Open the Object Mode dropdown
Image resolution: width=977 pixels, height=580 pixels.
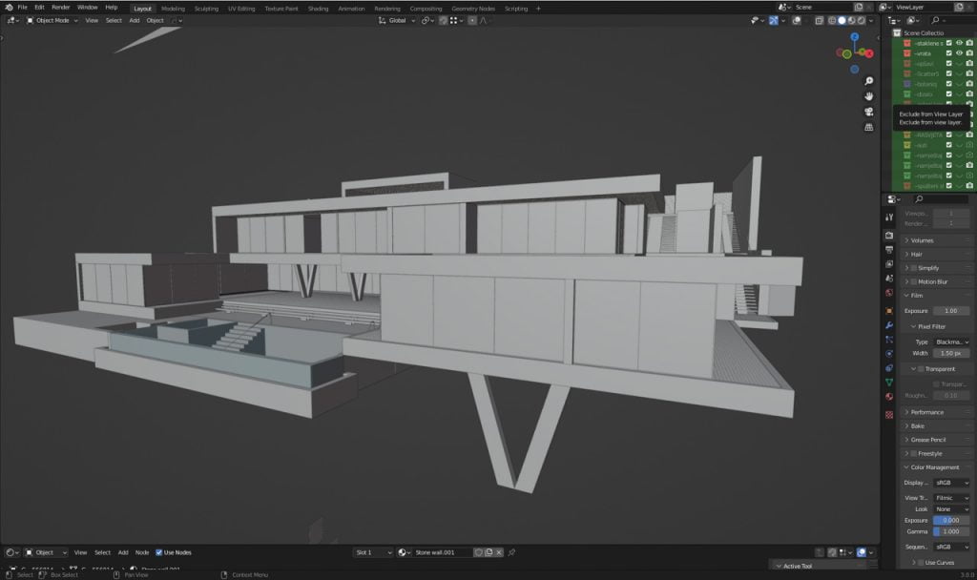(x=52, y=20)
